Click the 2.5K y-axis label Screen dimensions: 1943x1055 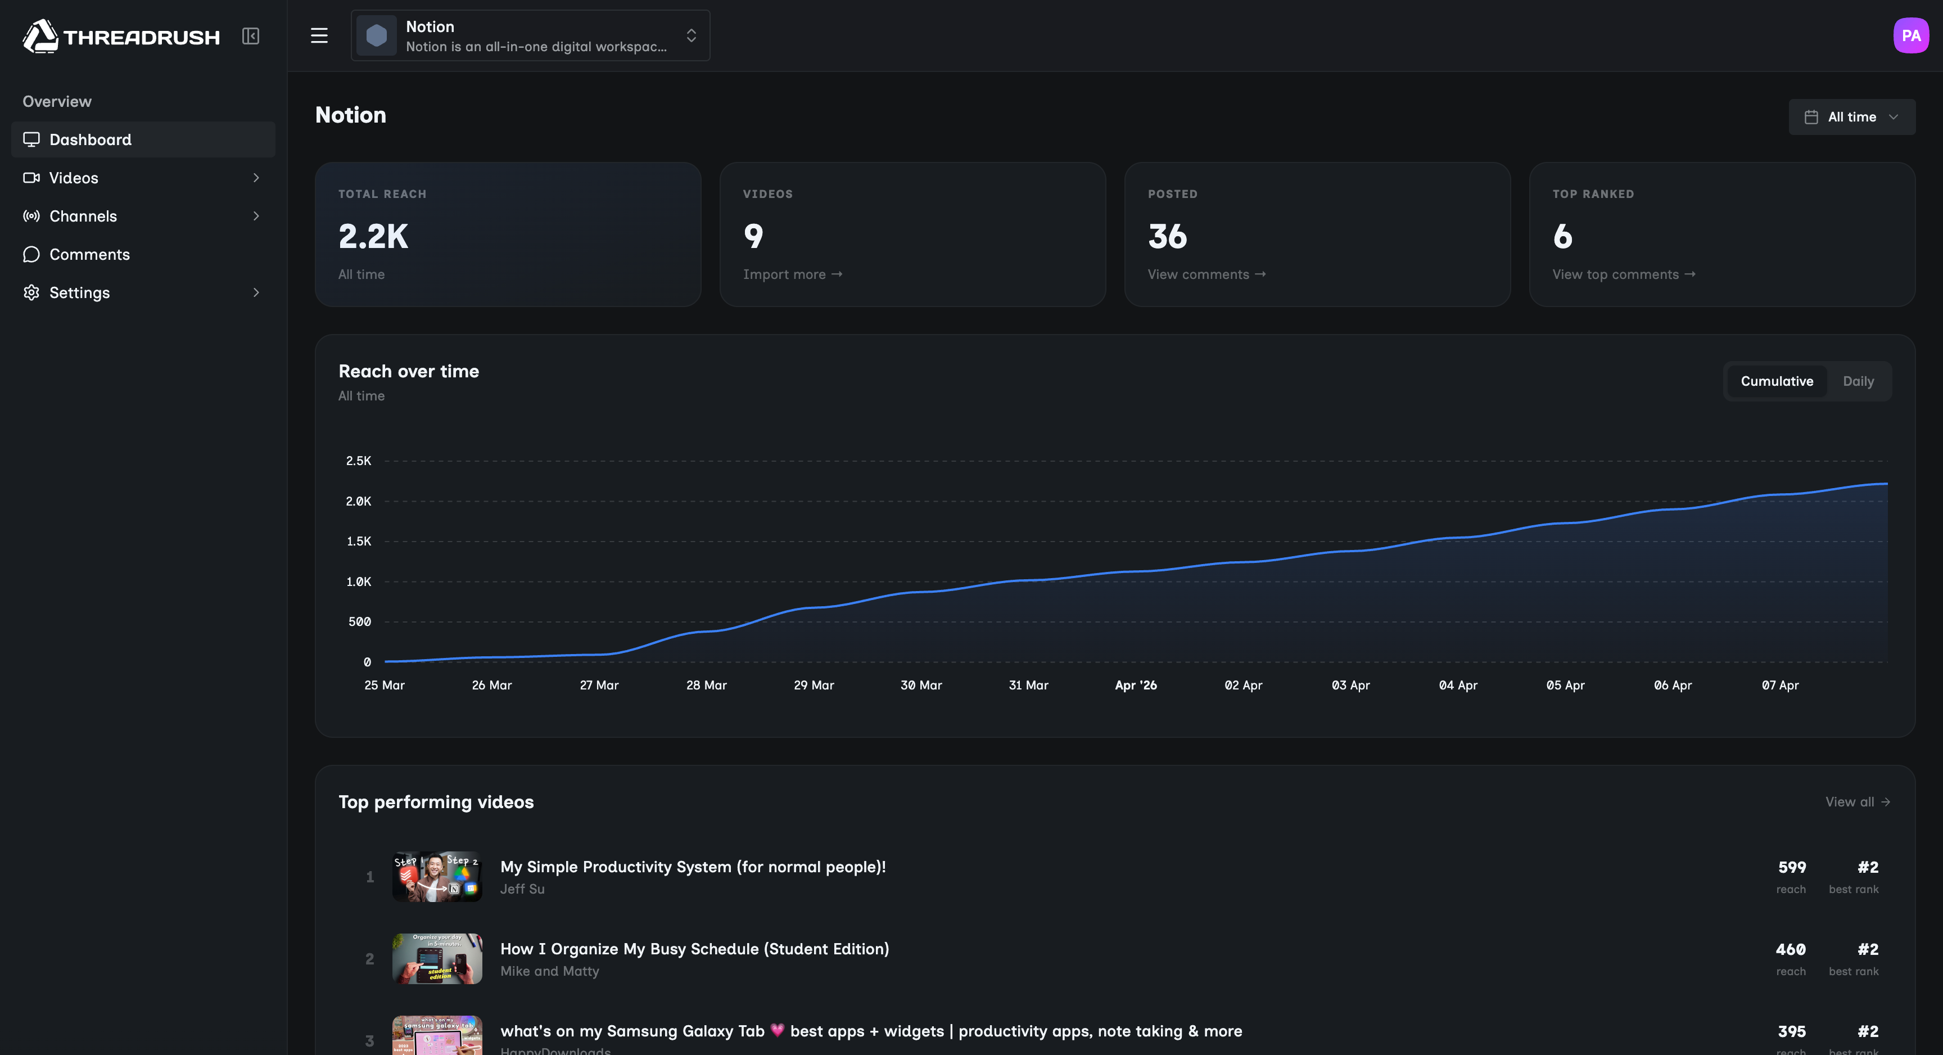(358, 461)
